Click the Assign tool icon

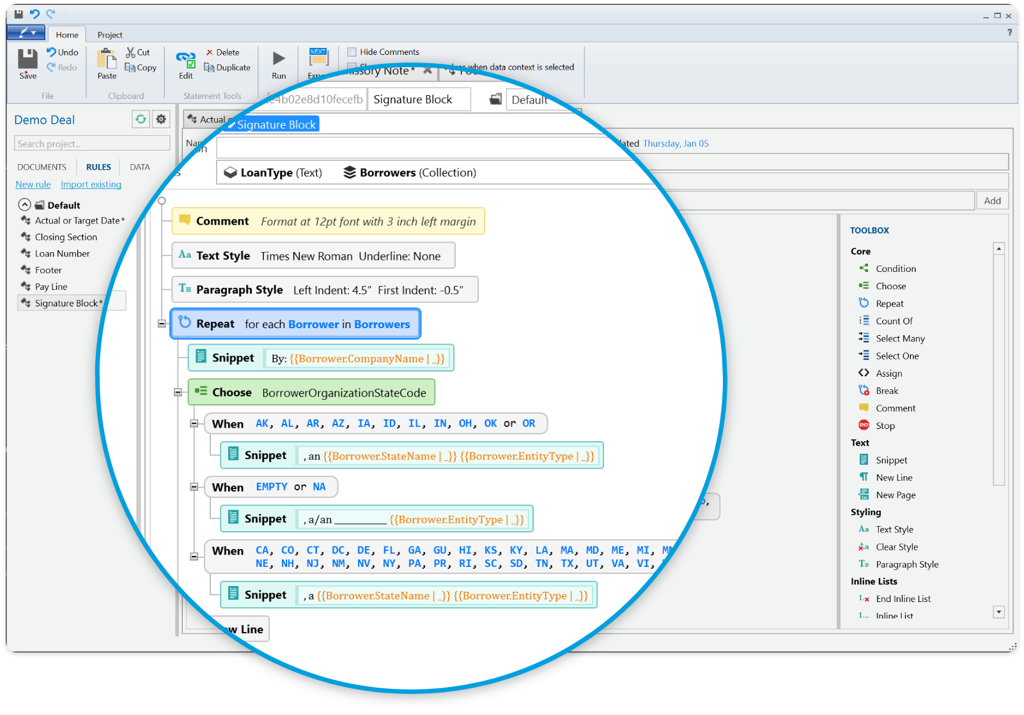(864, 373)
